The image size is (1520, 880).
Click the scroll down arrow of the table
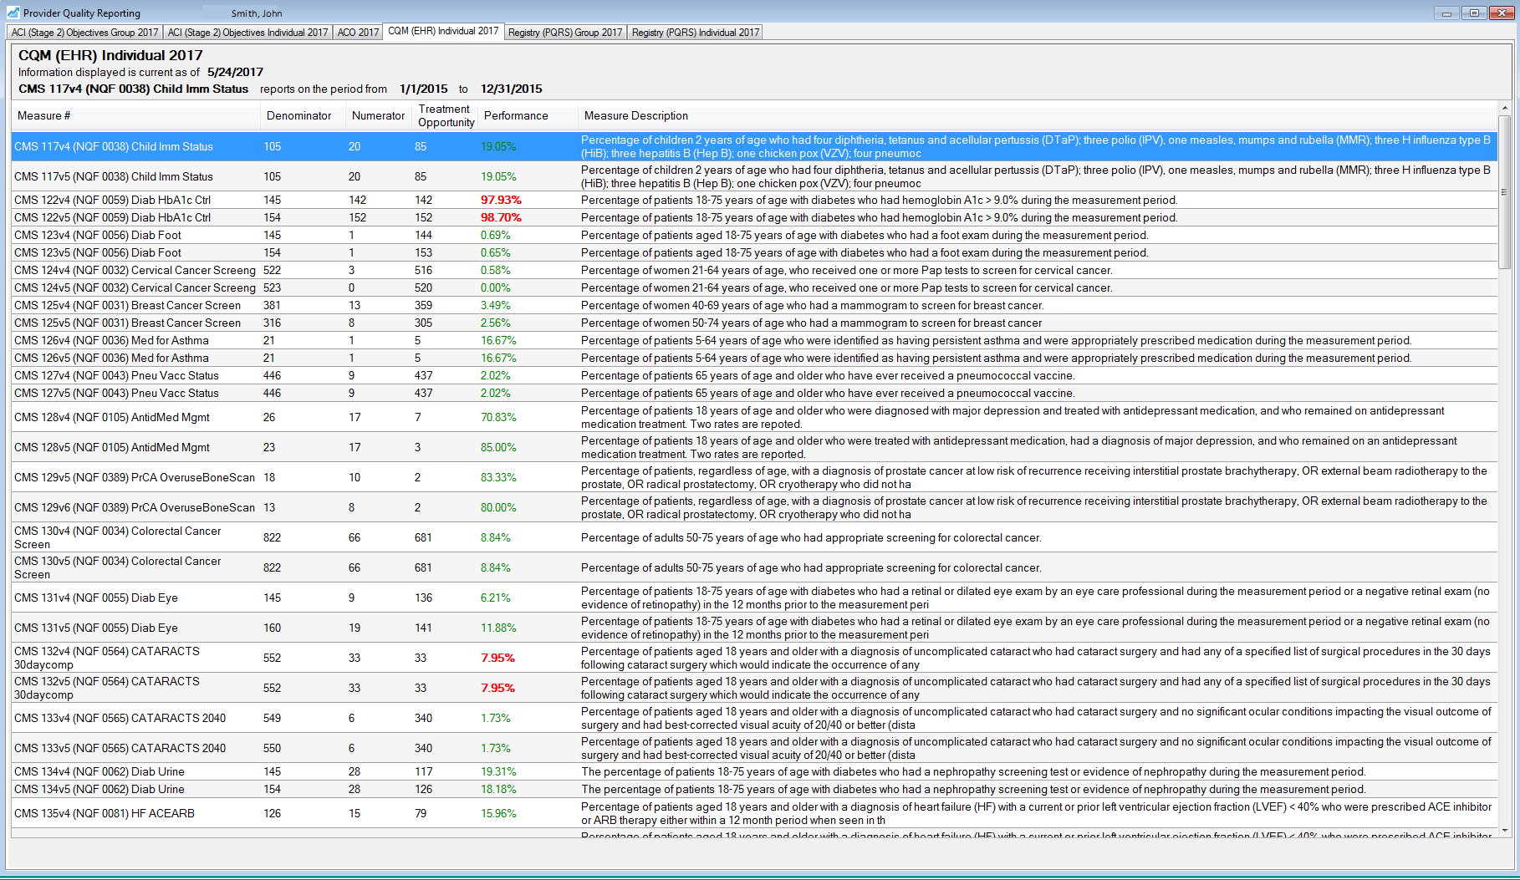[x=1504, y=830]
